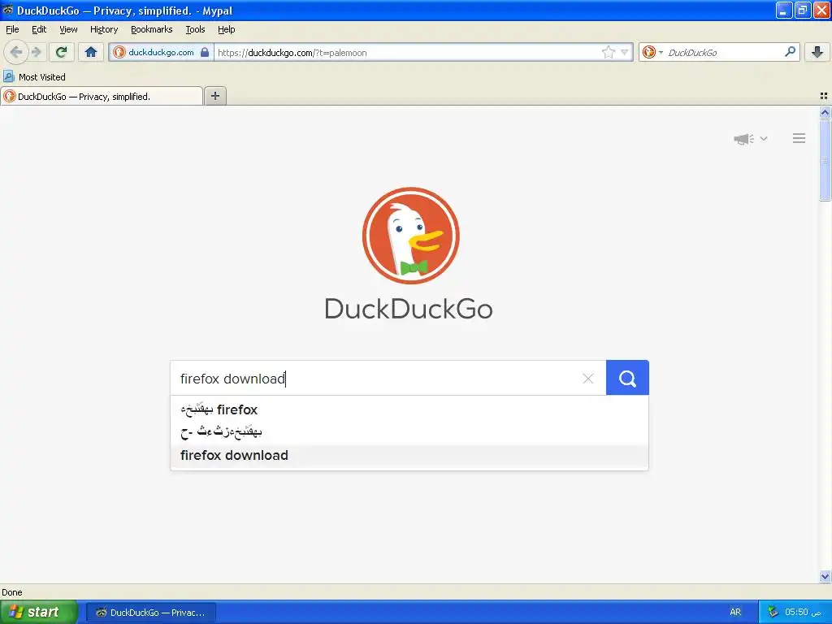The height and width of the screenshot is (624, 832).
Task: Click the AR language indicator
Action: click(x=735, y=612)
